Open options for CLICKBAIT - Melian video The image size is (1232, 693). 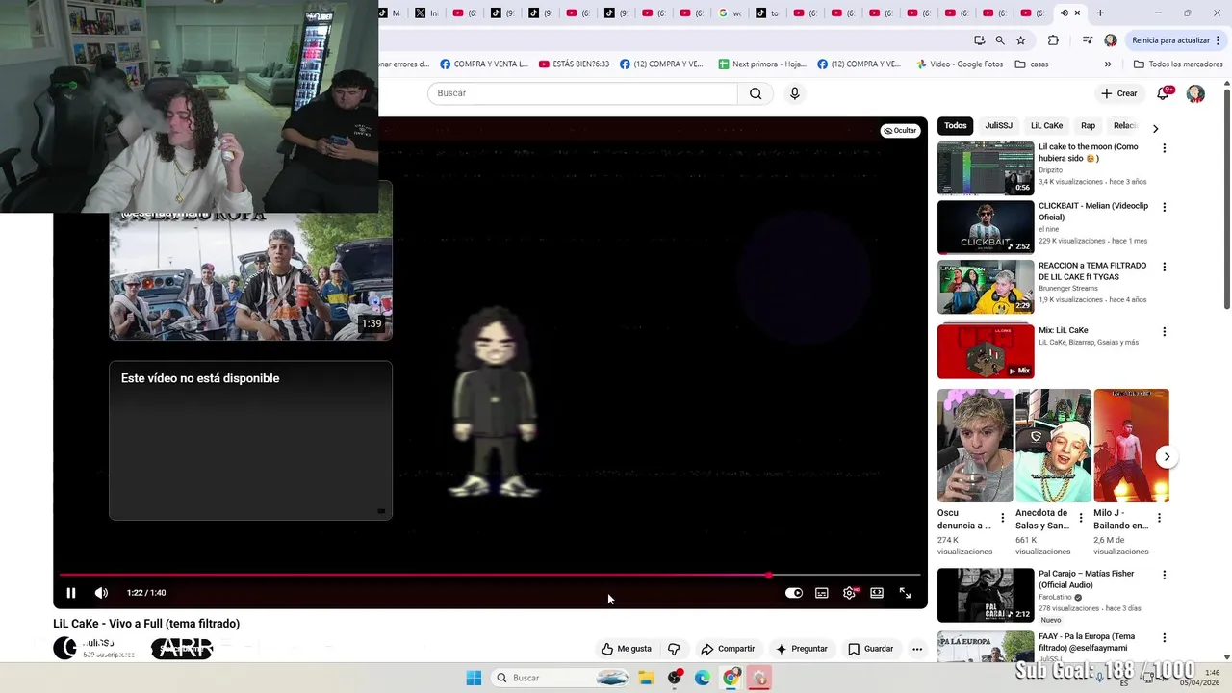tap(1164, 207)
